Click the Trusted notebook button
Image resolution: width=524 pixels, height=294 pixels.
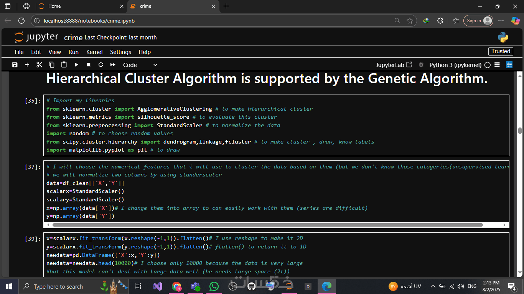tap(501, 51)
